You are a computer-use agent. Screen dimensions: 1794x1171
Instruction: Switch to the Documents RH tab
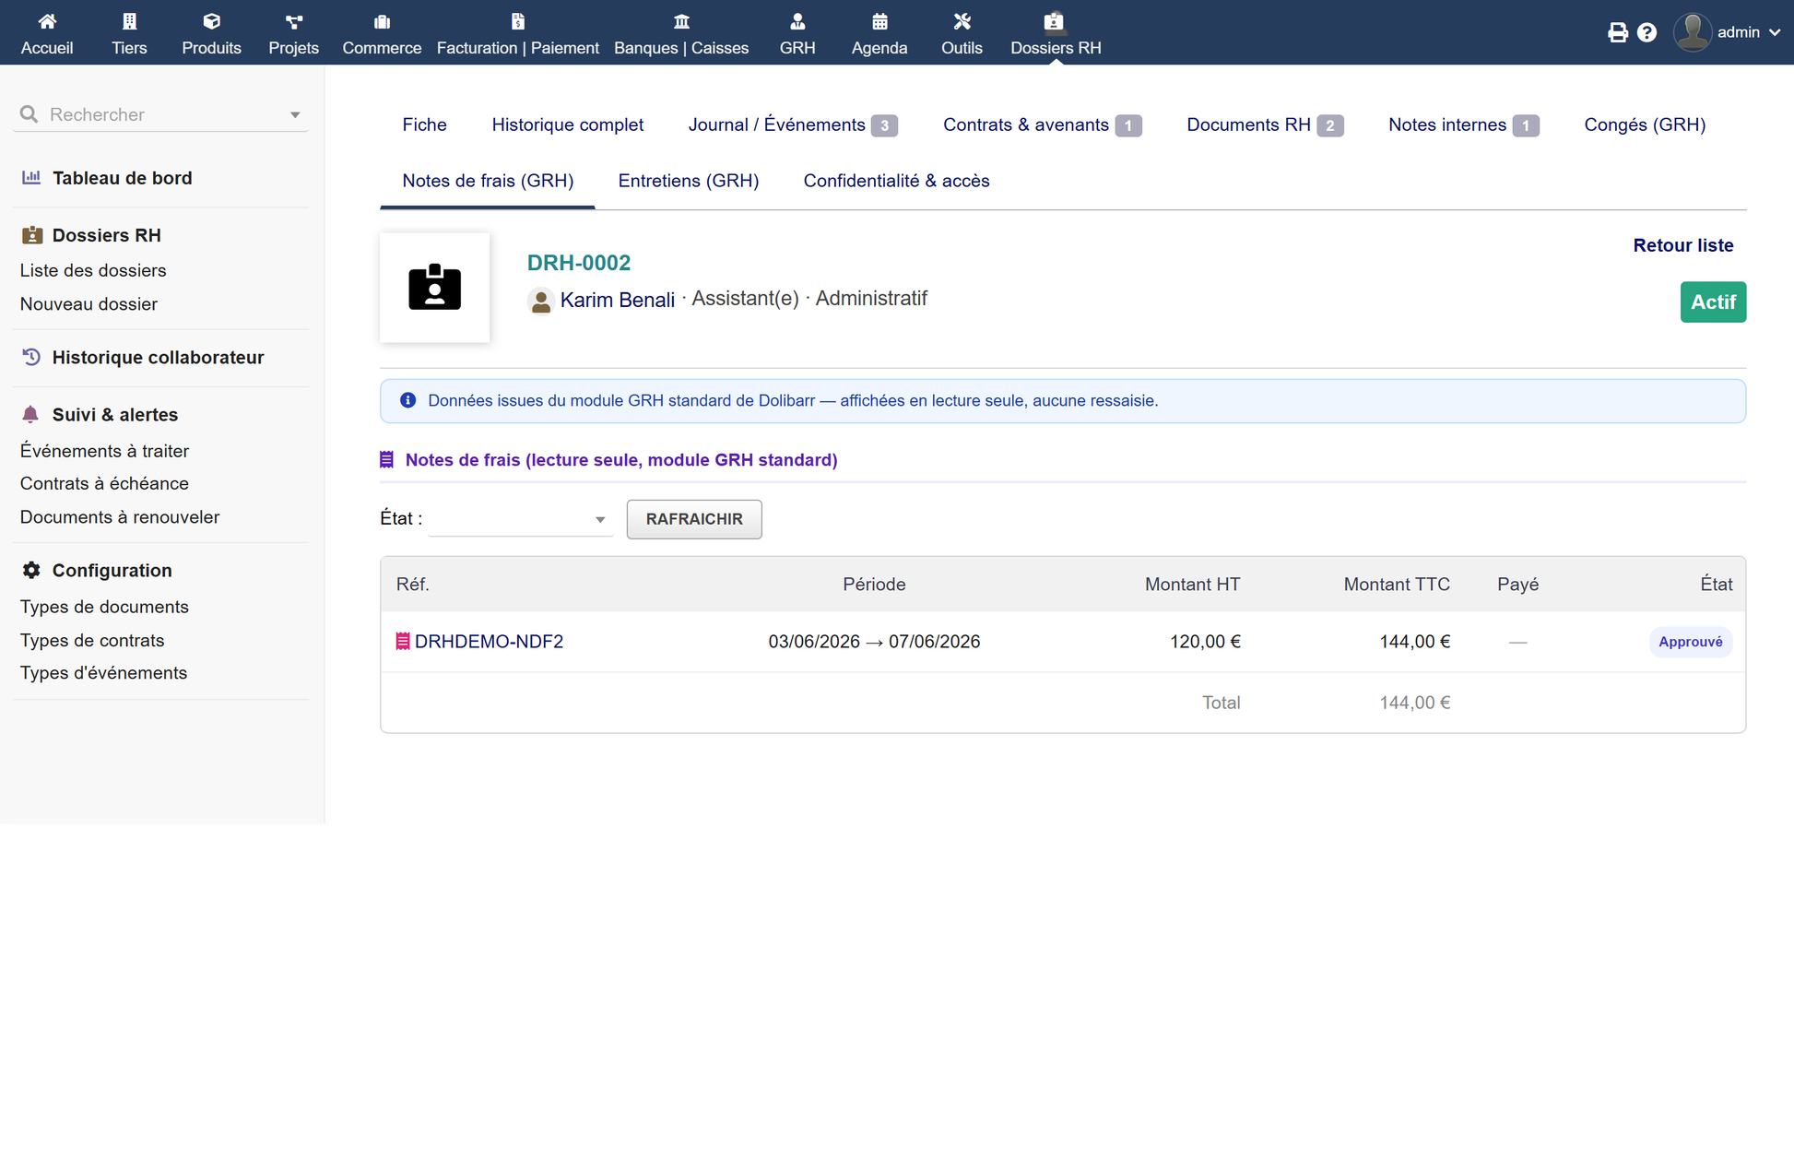click(x=1264, y=124)
